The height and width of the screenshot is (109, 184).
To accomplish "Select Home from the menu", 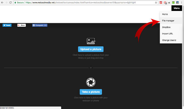I will tap(165, 14).
